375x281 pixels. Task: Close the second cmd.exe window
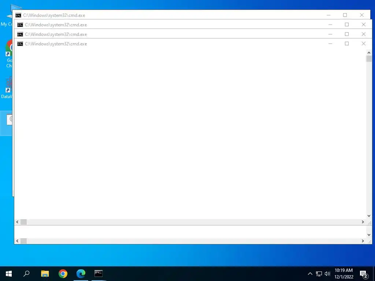(x=364, y=25)
